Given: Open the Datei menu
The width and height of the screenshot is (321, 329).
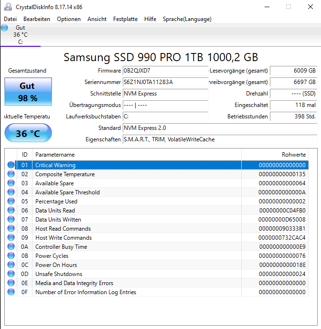Looking at the screenshot, I should (11, 19).
